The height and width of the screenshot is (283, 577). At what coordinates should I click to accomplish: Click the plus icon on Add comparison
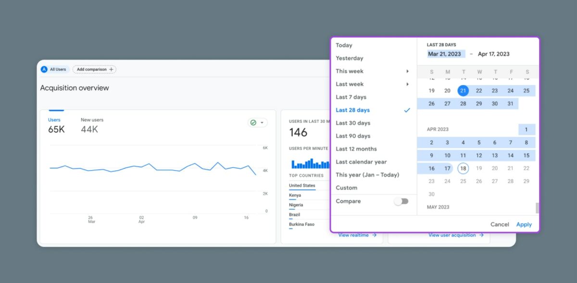click(x=111, y=69)
